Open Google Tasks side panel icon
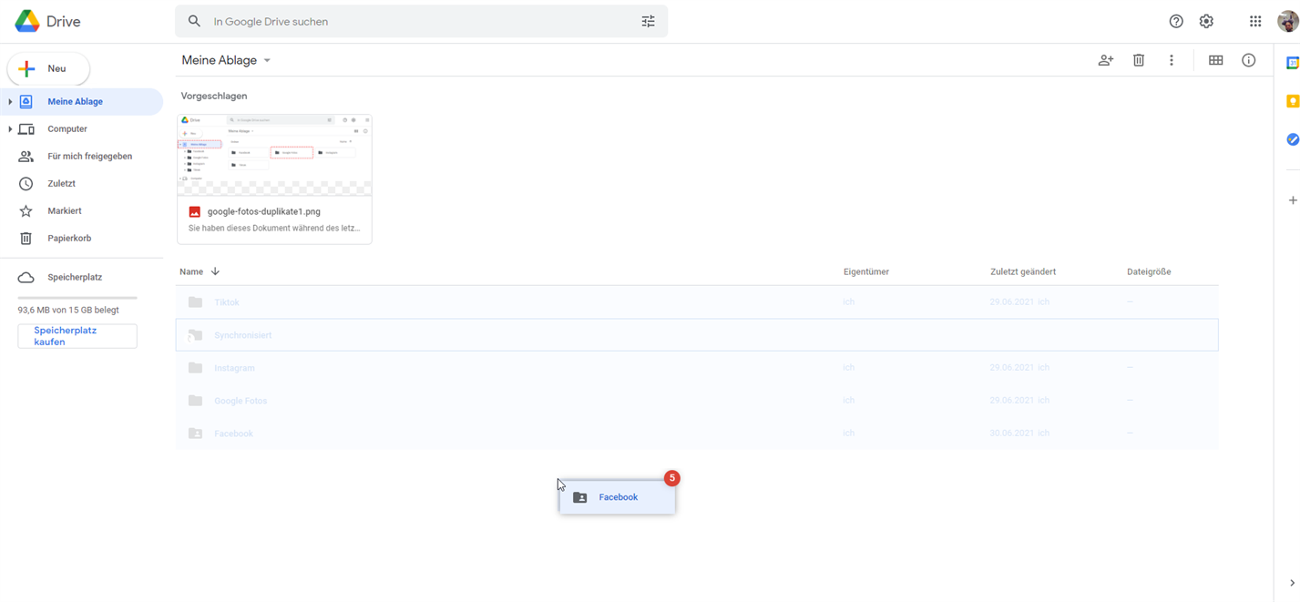1300x602 pixels. pyautogui.click(x=1292, y=139)
